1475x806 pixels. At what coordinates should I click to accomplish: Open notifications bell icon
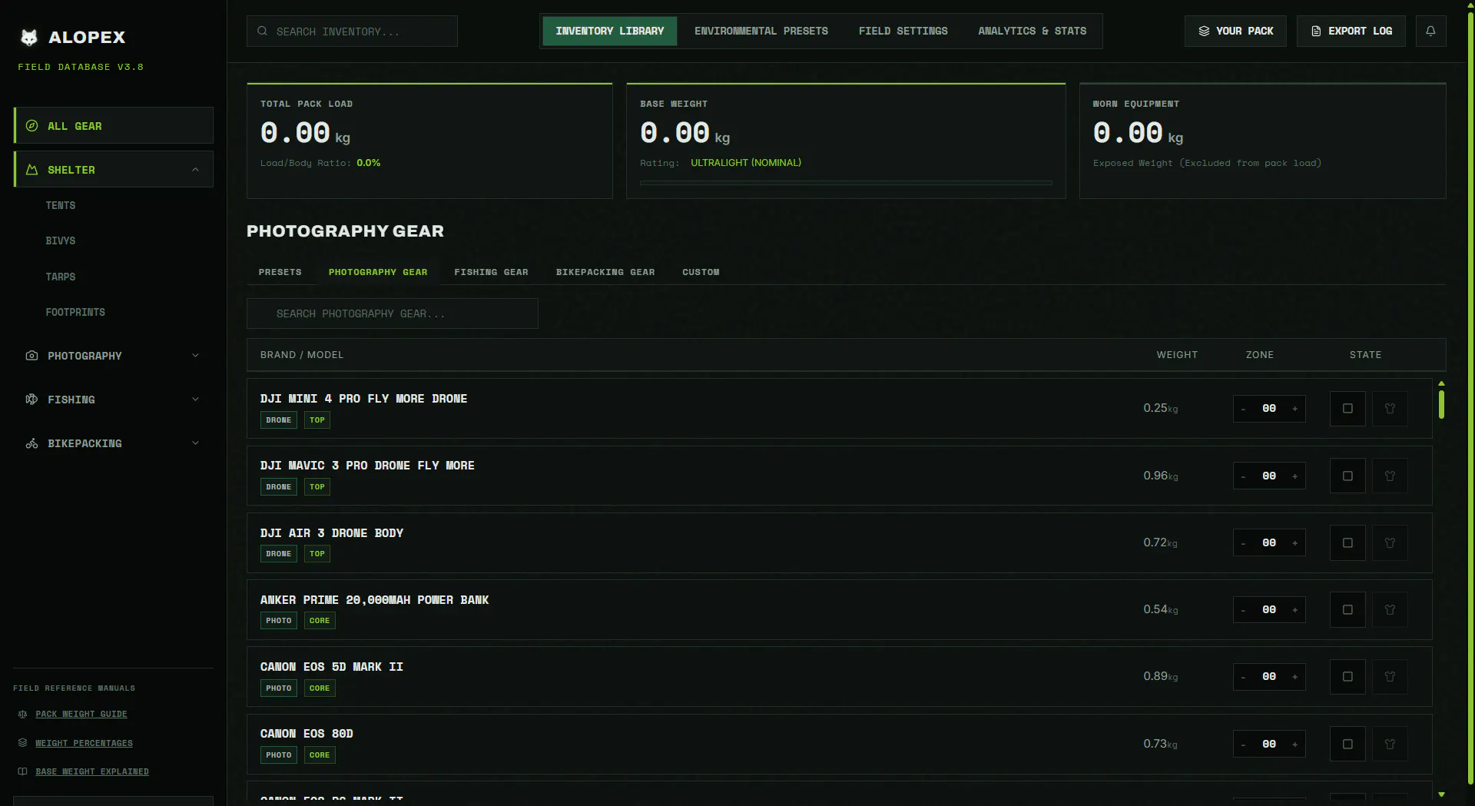[1430, 31]
